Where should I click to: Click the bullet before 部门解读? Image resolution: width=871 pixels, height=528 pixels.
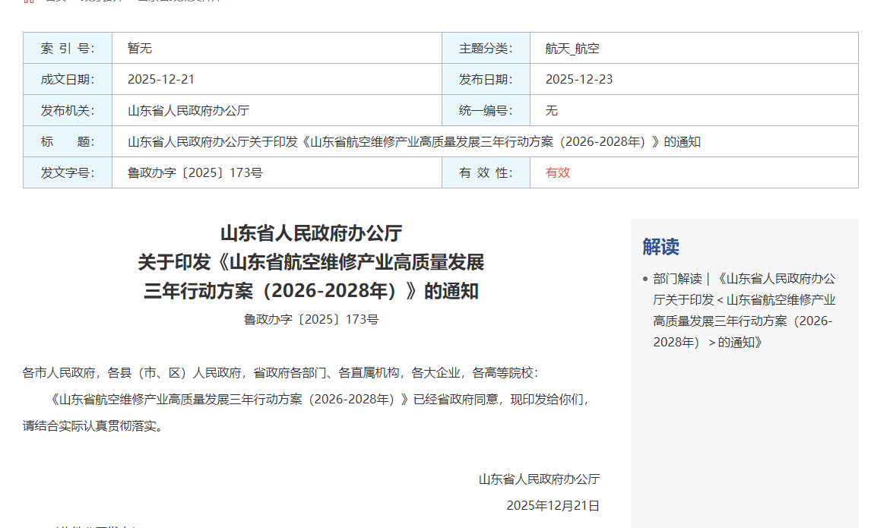point(645,279)
